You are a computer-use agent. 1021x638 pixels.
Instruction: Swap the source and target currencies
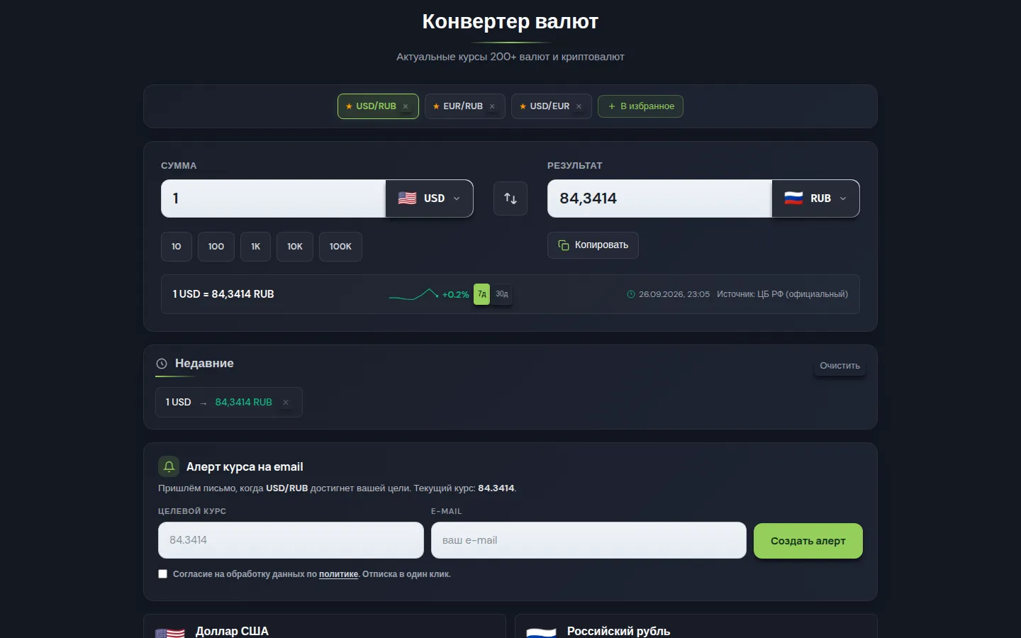click(510, 198)
